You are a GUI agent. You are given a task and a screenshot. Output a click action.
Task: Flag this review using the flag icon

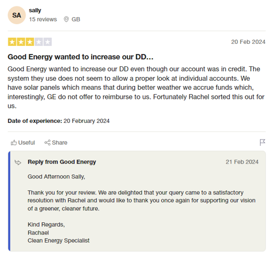[x=262, y=142]
